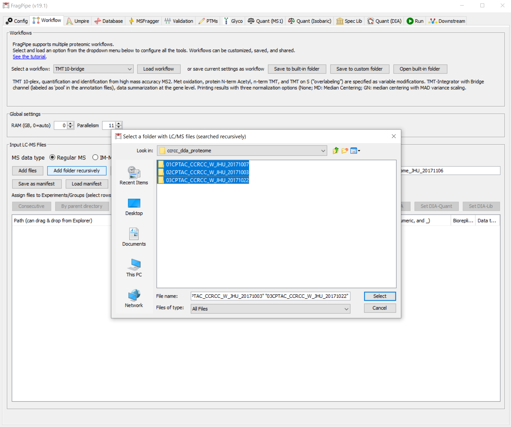Viewport: 511px width, 427px height.
Task: Increase the Parallelism value
Action: [119, 123]
